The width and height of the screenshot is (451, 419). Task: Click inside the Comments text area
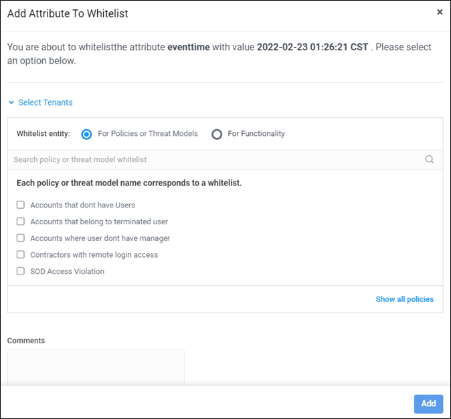96,367
